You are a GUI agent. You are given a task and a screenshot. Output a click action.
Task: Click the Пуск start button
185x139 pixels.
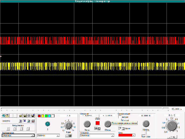[x=143, y=133]
